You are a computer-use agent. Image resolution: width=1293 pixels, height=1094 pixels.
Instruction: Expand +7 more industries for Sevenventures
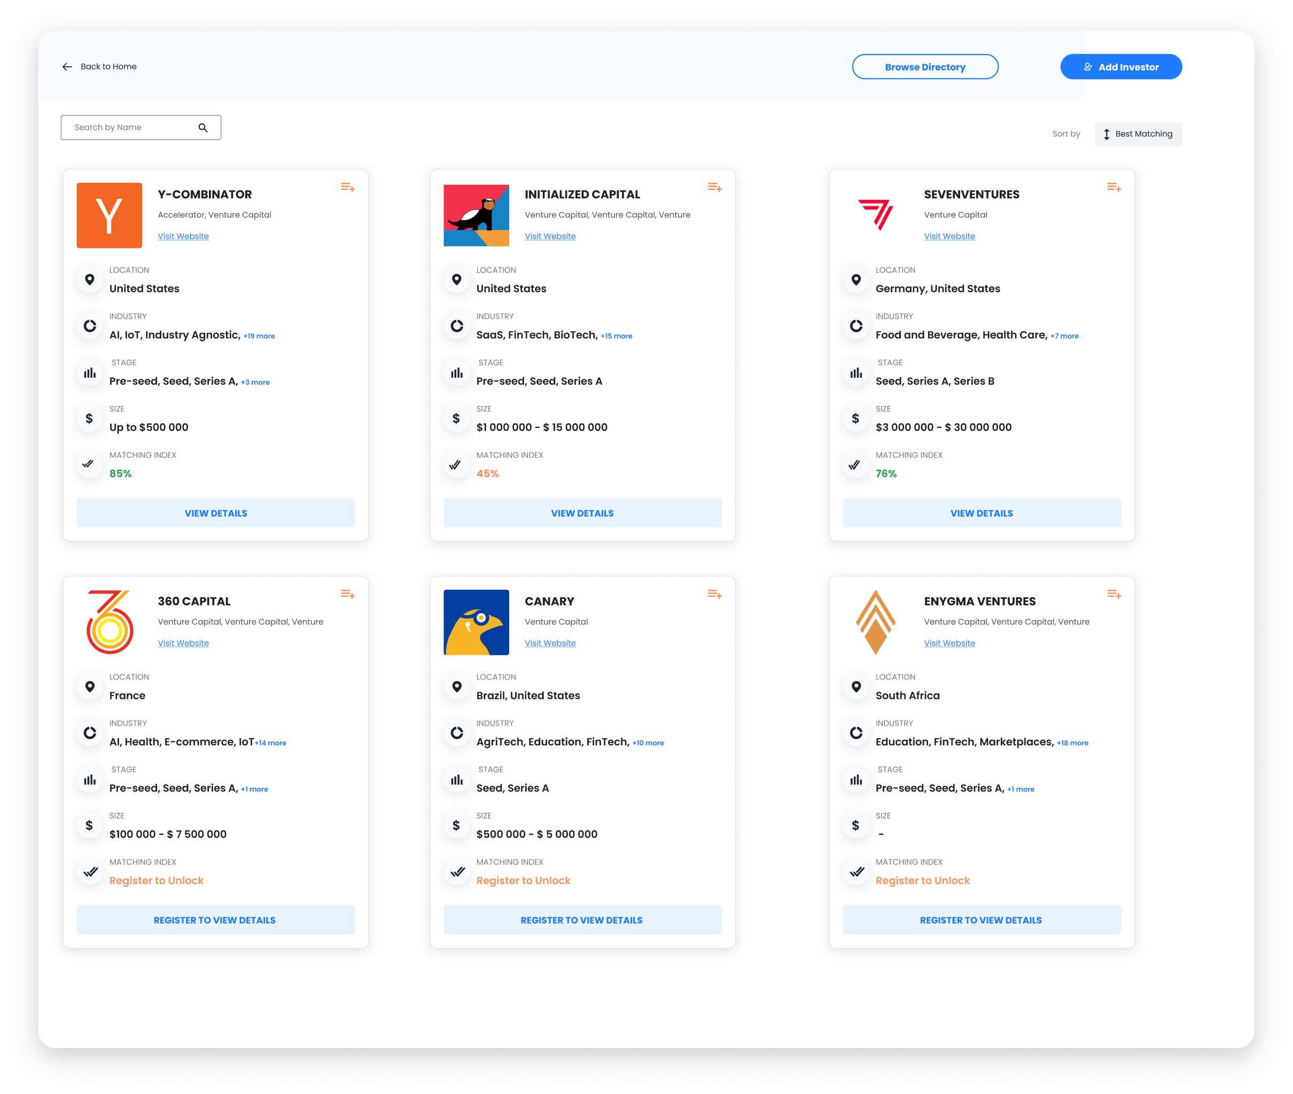coord(1065,336)
